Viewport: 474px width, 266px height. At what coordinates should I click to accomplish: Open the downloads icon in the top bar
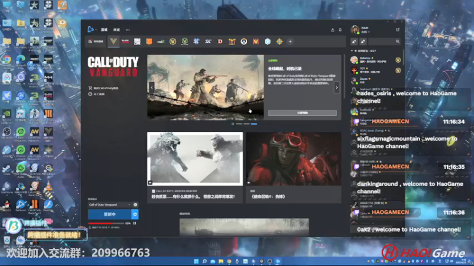pyautogui.click(x=332, y=30)
